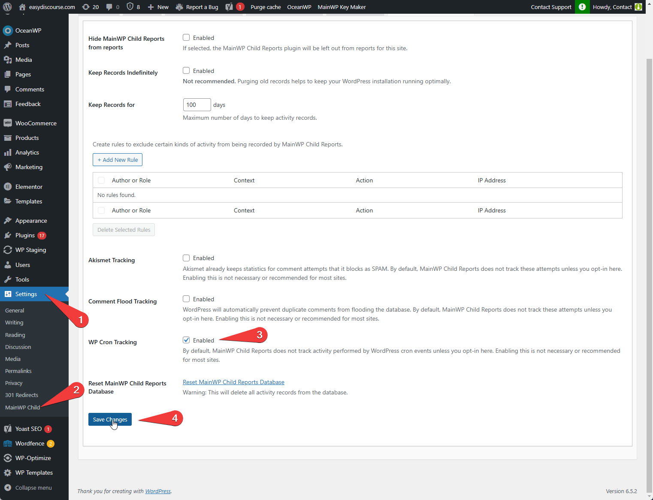Viewport: 653px width, 500px height.
Task: Click the WordPress logo in admin bar
Action: click(7, 7)
